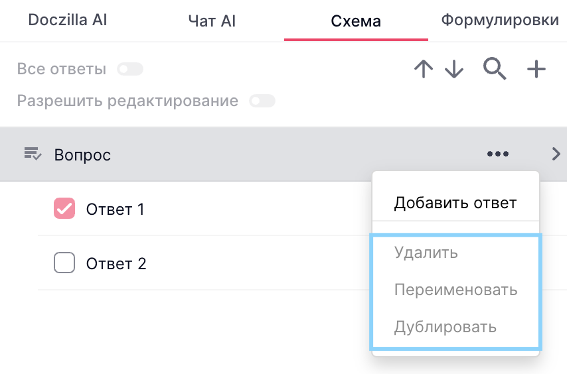Select the Схема tab
567x374 pixels.
pos(356,21)
